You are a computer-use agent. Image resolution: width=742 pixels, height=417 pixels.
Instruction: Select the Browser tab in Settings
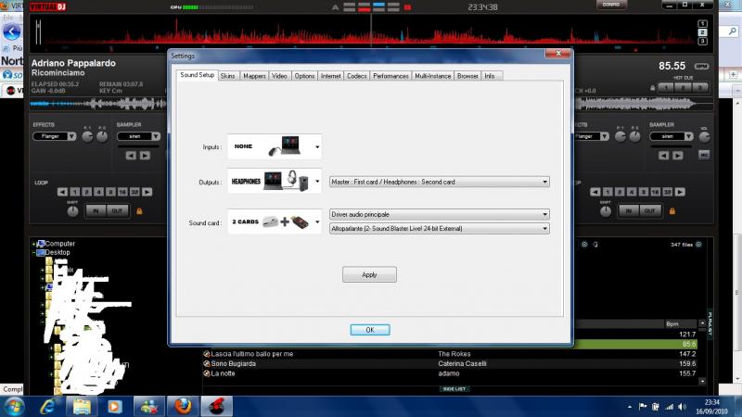tap(467, 76)
